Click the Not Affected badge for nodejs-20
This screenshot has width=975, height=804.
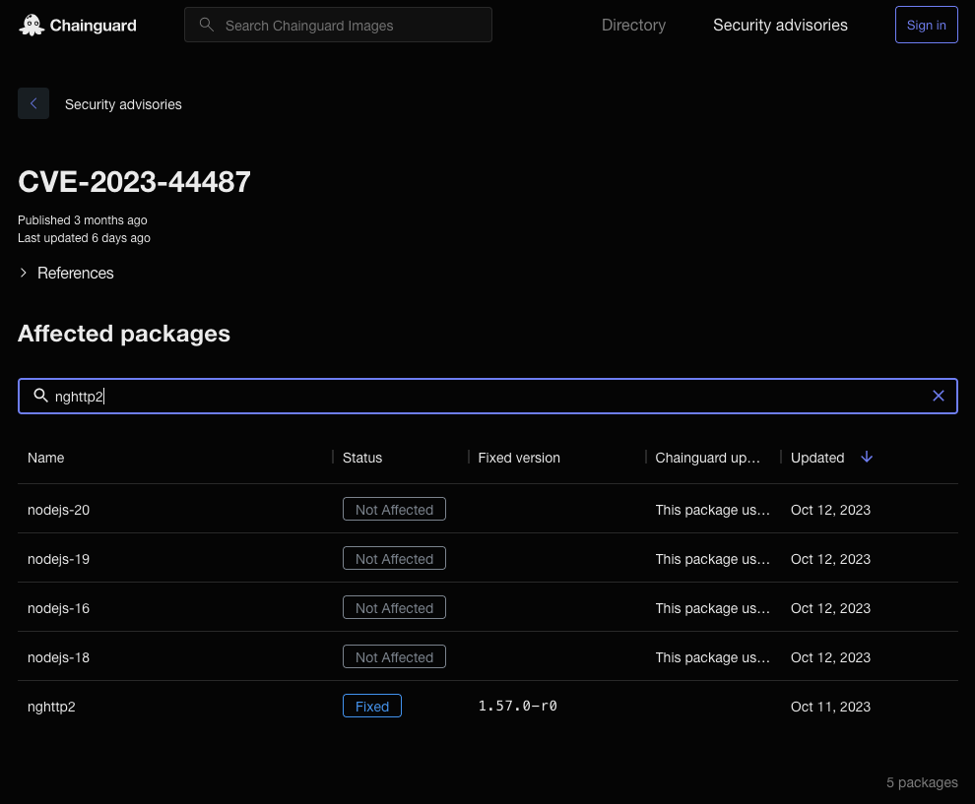point(394,509)
